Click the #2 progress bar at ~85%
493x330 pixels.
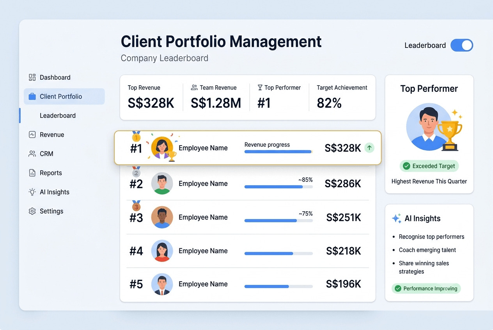click(278, 187)
